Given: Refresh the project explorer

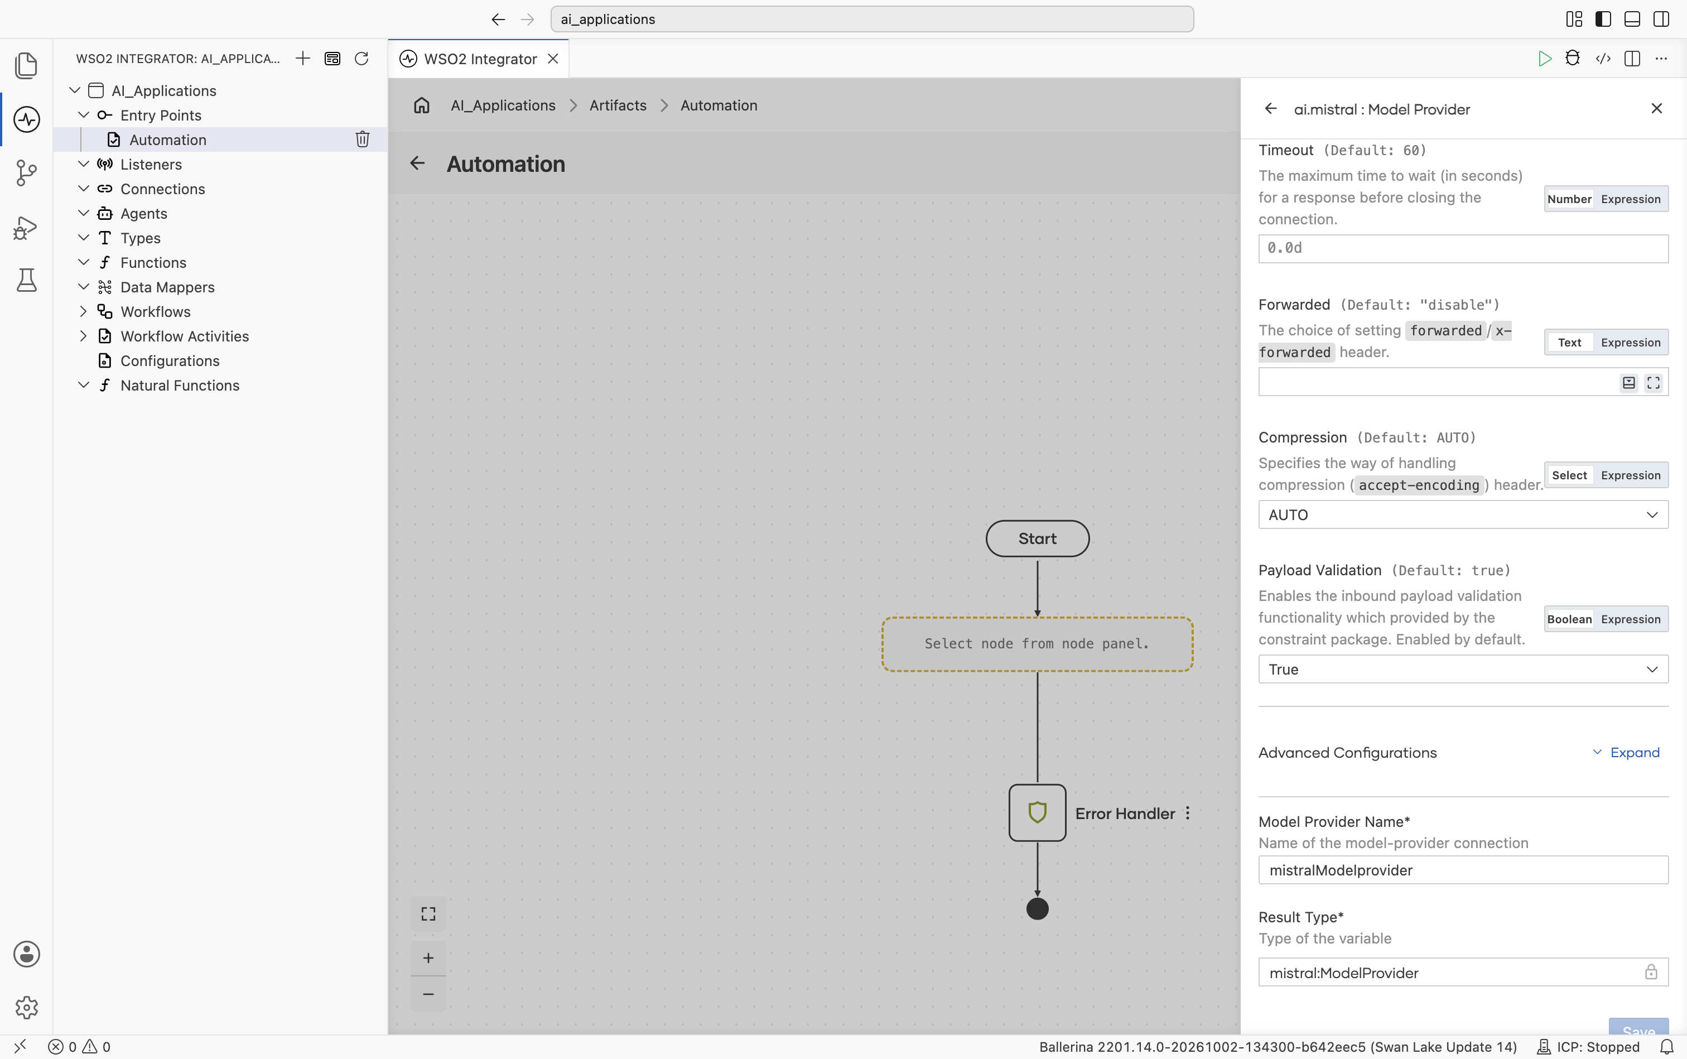Looking at the screenshot, I should click(361, 58).
